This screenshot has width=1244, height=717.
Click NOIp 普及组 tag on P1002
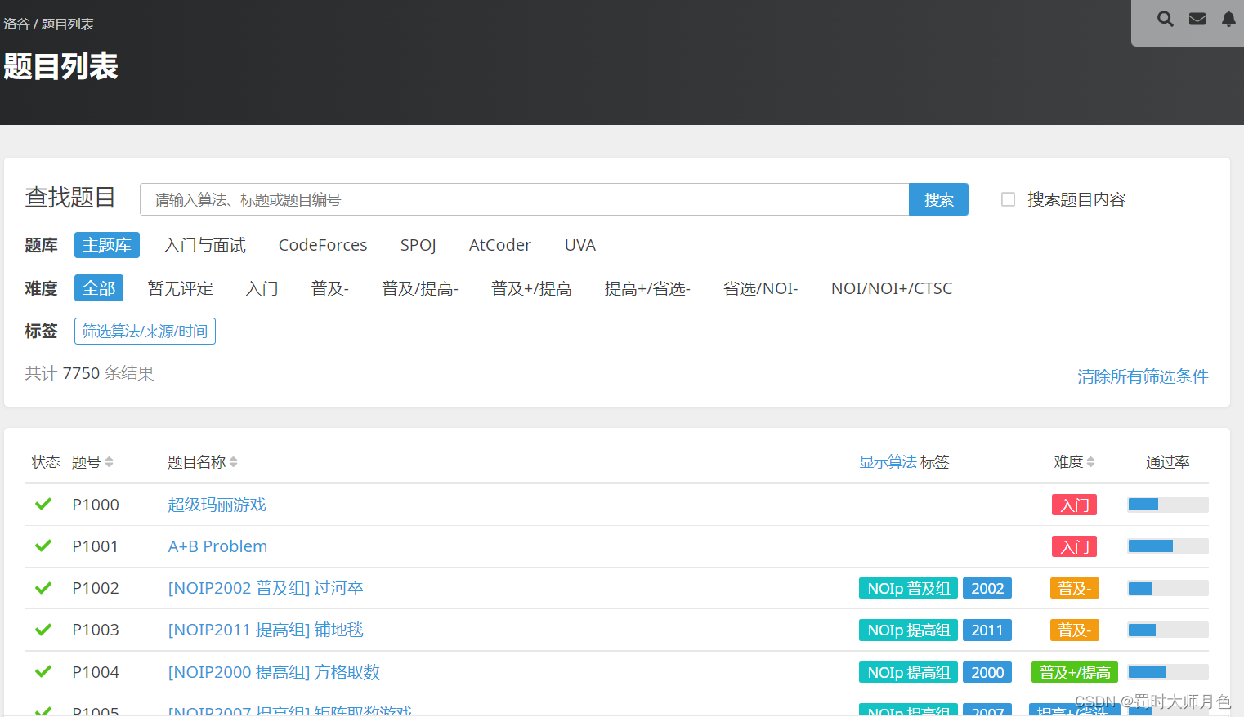pyautogui.click(x=908, y=588)
